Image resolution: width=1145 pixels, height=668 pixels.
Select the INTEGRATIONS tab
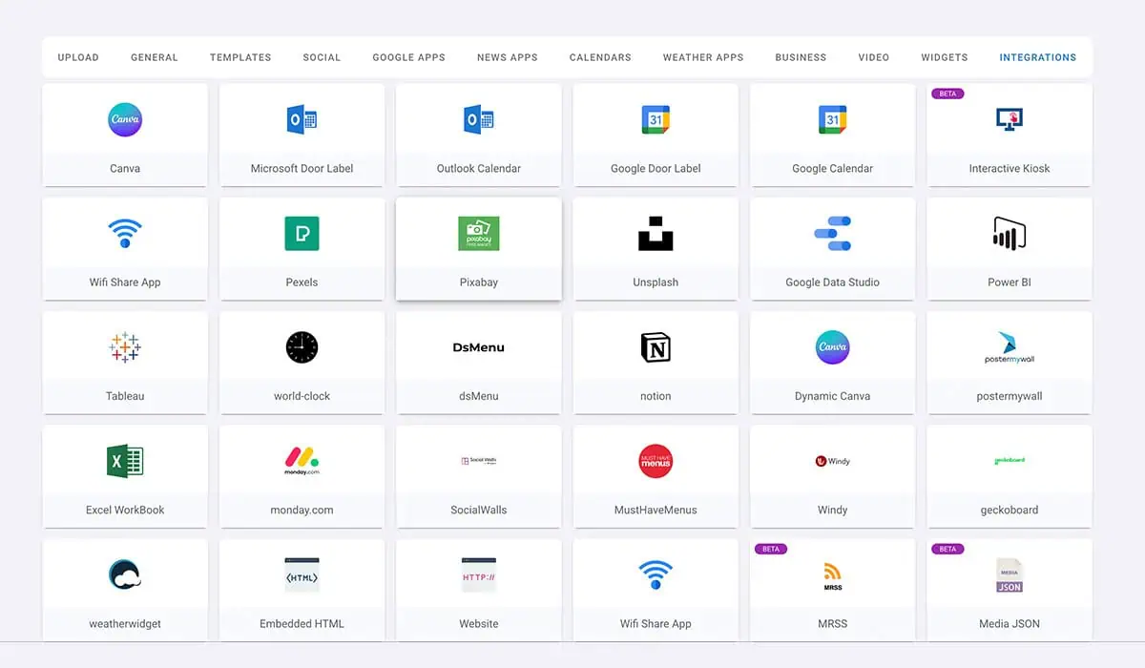point(1038,57)
